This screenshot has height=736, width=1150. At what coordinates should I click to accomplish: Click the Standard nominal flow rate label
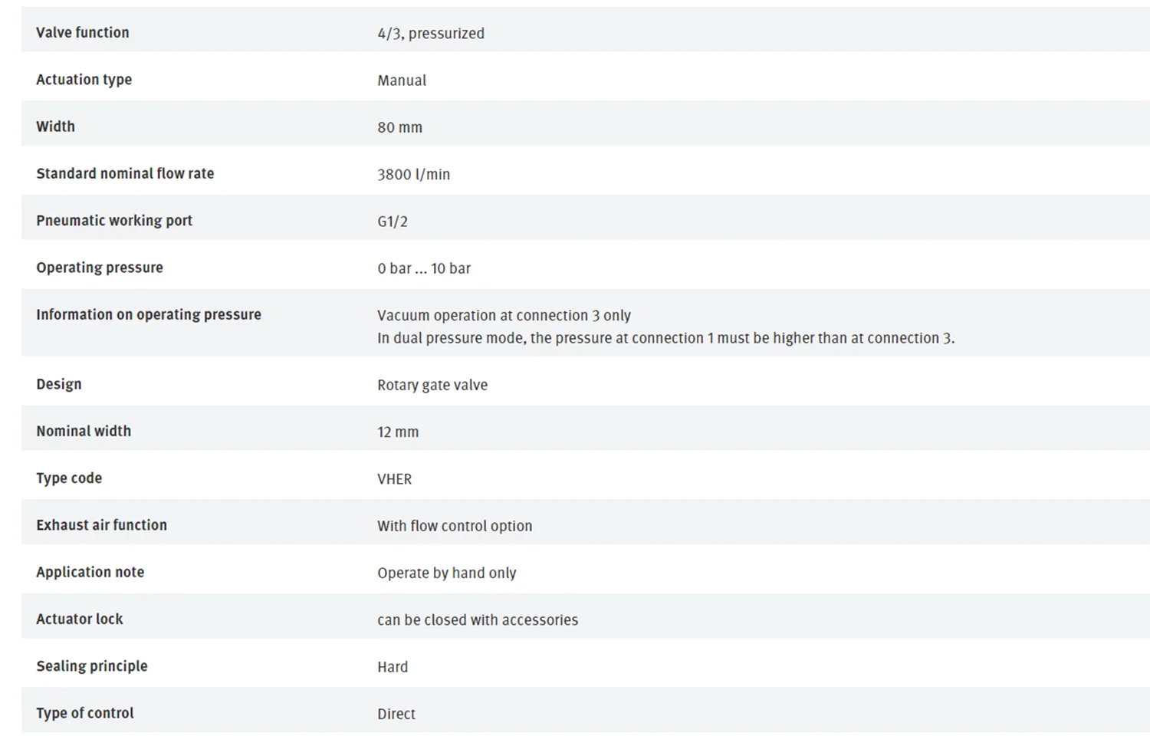pos(125,173)
